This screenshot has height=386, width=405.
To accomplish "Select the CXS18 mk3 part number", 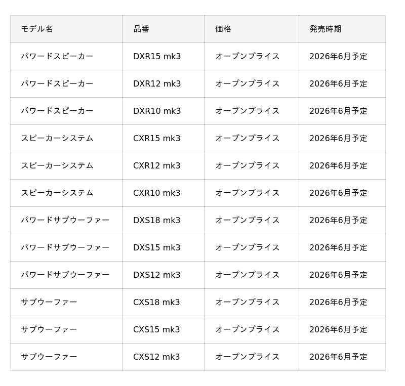I will click(x=156, y=303).
